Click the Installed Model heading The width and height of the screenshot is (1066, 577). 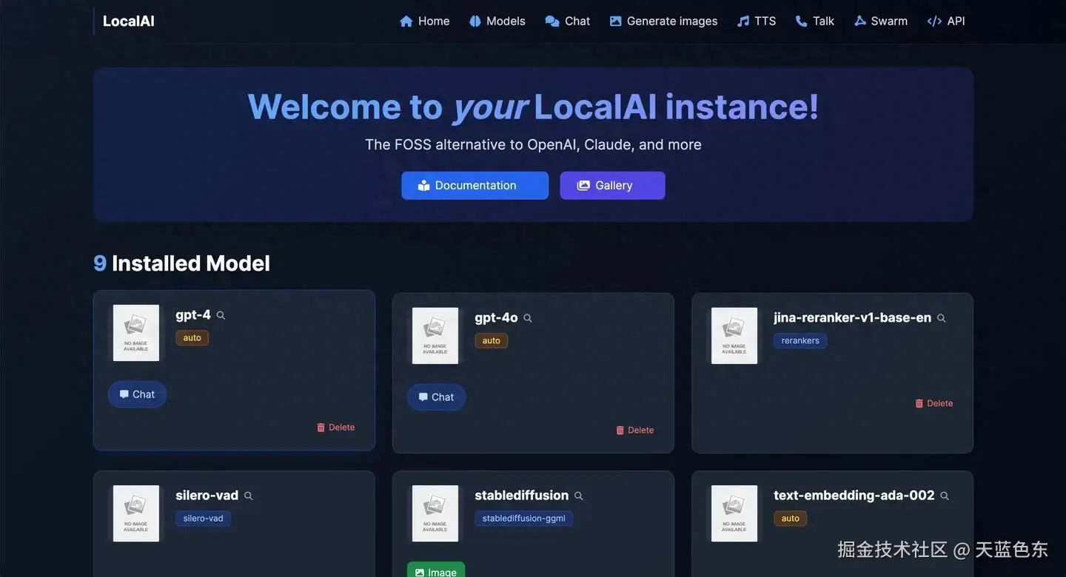click(x=182, y=263)
